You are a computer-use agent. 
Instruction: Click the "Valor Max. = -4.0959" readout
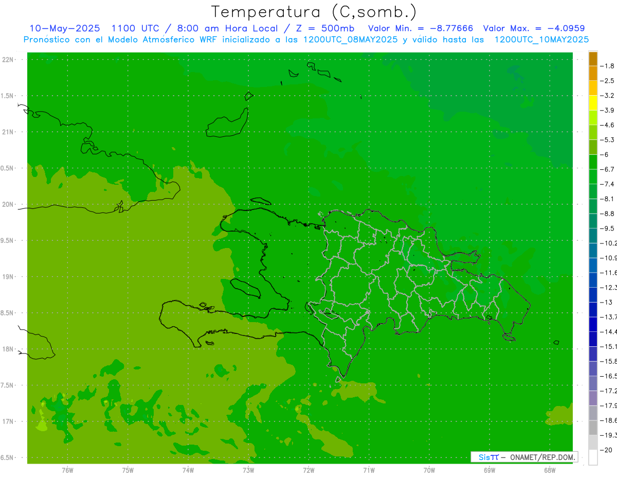[534, 28]
